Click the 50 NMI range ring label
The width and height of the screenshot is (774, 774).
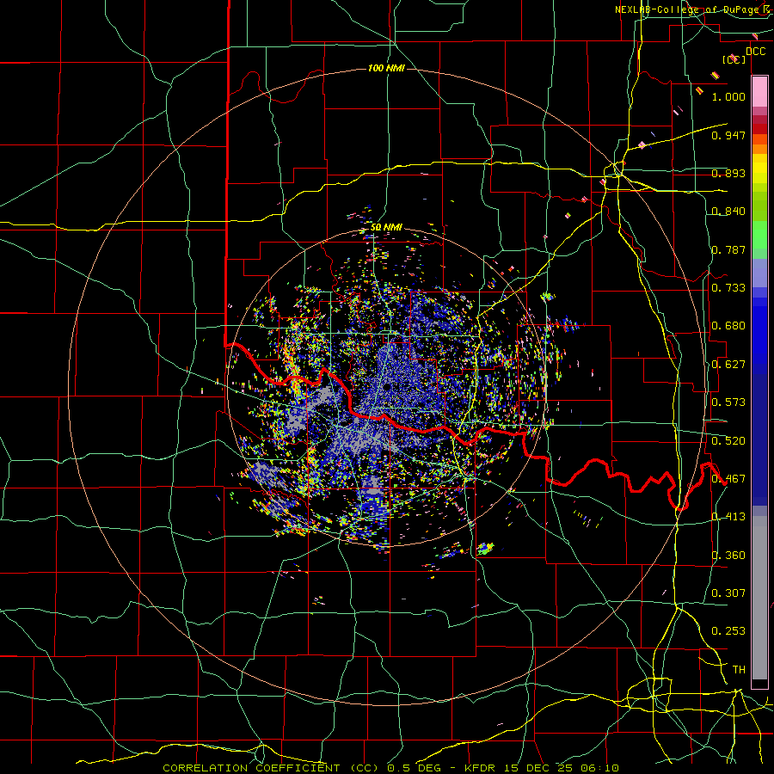tap(386, 227)
